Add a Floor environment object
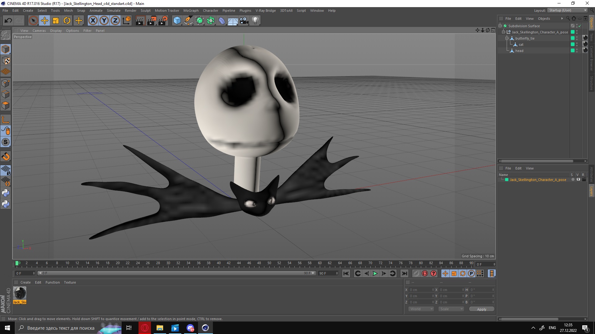This screenshot has height=334, width=595. 233,21
